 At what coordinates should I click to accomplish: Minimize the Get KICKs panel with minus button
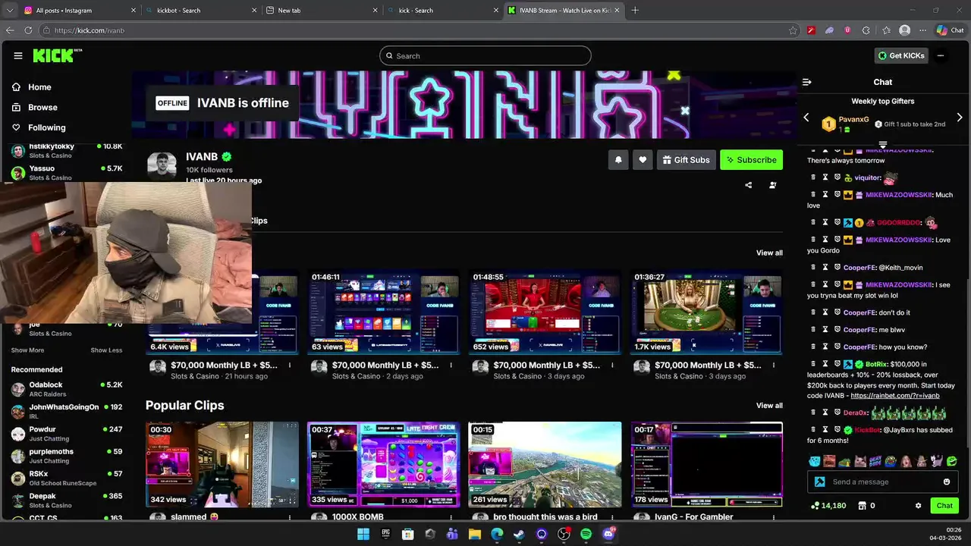941,55
